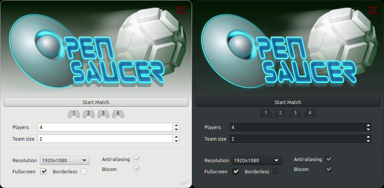Toggle Fullscreen checkbox in the light window

pyautogui.click(x=44, y=171)
